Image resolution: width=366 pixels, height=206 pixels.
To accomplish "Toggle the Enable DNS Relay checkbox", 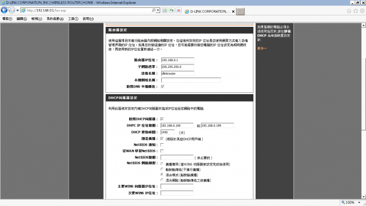I will coord(162,87).
